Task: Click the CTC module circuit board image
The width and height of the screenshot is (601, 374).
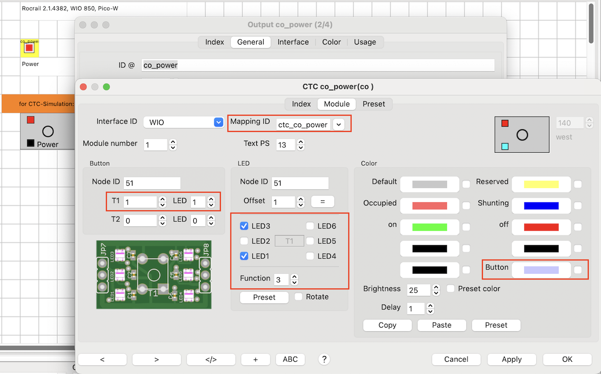Action: tap(154, 274)
